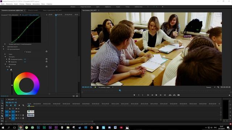Viewport: 232px width, 130px height.
Task: Mark In point in Program monitor
Action: point(139,95)
